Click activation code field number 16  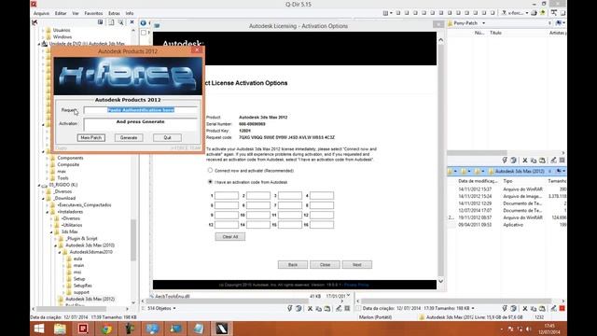tap(322, 225)
